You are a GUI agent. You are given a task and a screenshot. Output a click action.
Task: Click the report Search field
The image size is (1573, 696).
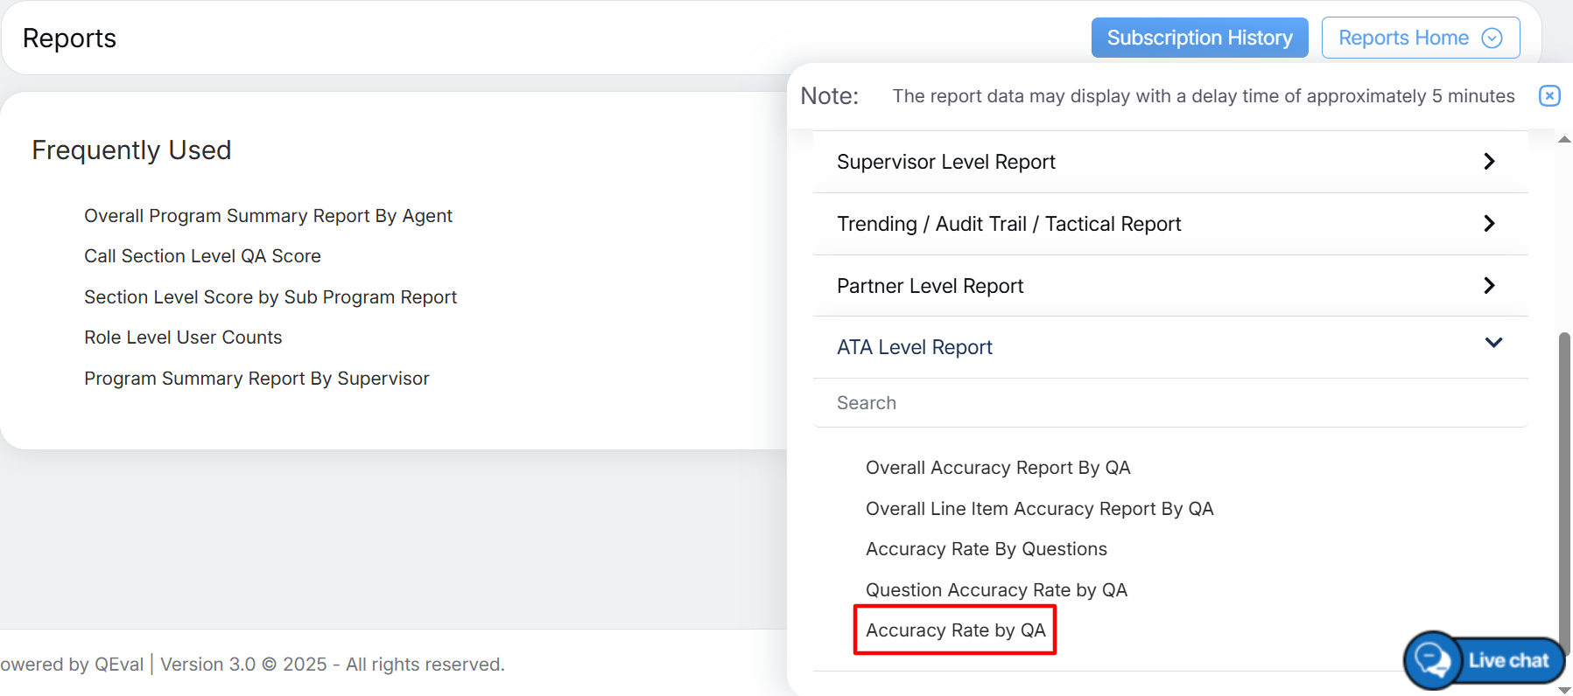[1169, 403]
